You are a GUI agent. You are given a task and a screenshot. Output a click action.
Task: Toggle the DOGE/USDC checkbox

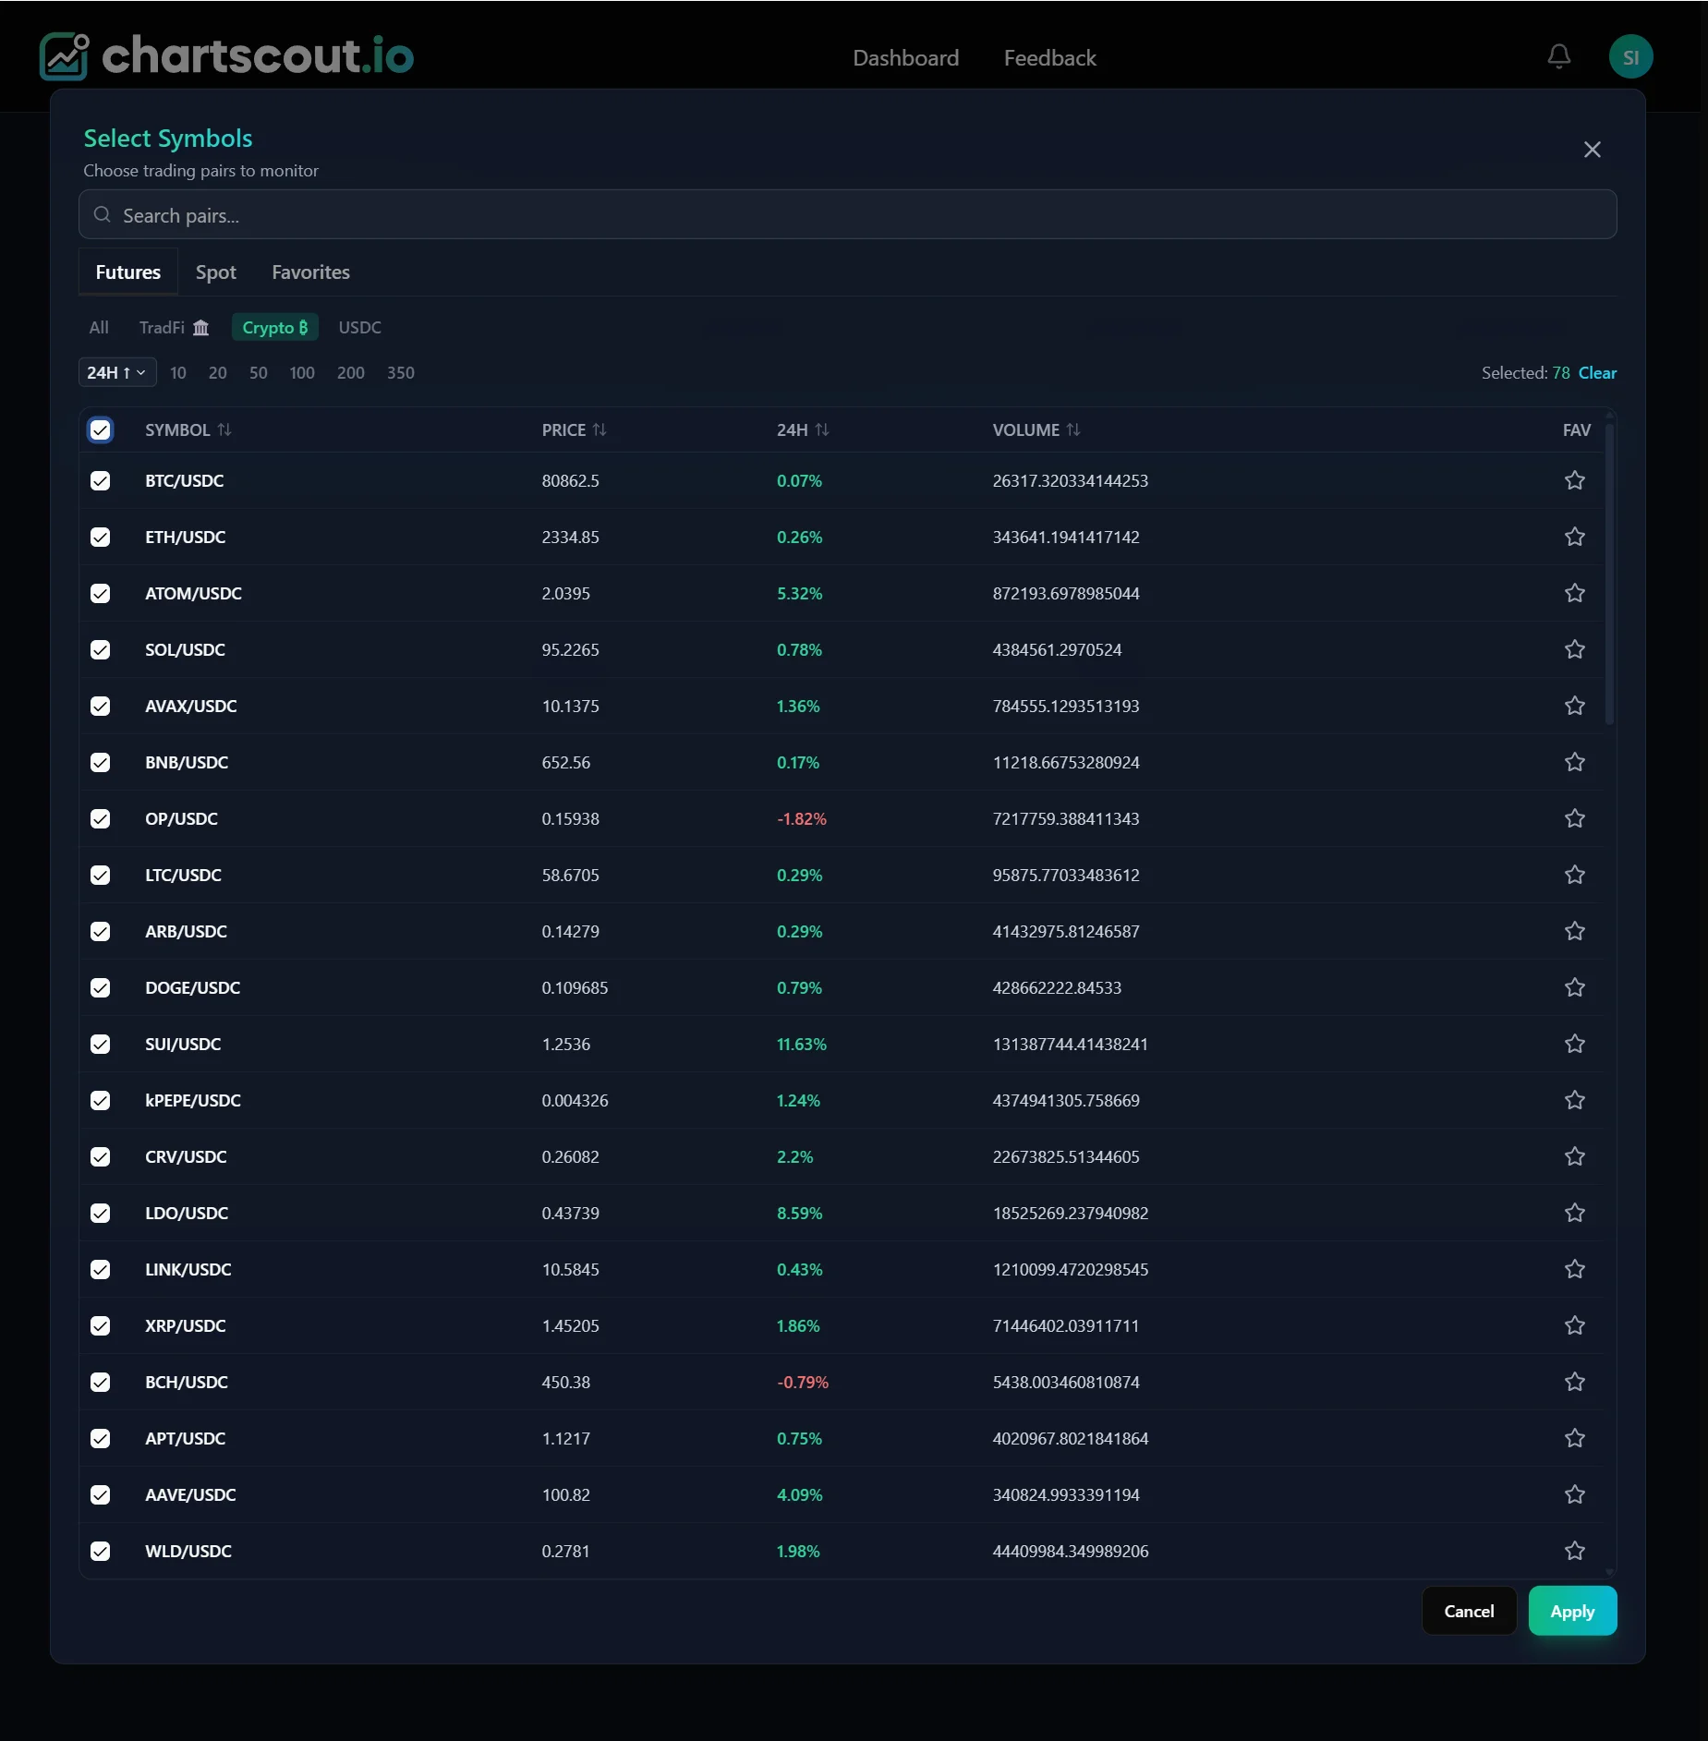[x=101, y=987]
